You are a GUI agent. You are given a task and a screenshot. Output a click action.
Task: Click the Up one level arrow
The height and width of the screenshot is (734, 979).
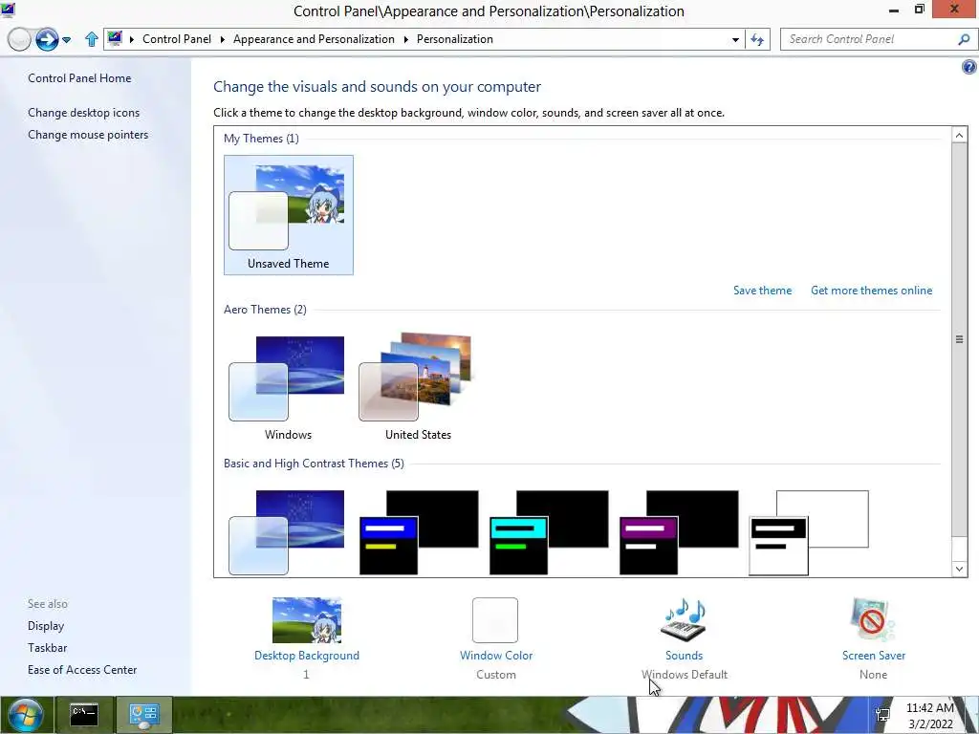tap(91, 39)
